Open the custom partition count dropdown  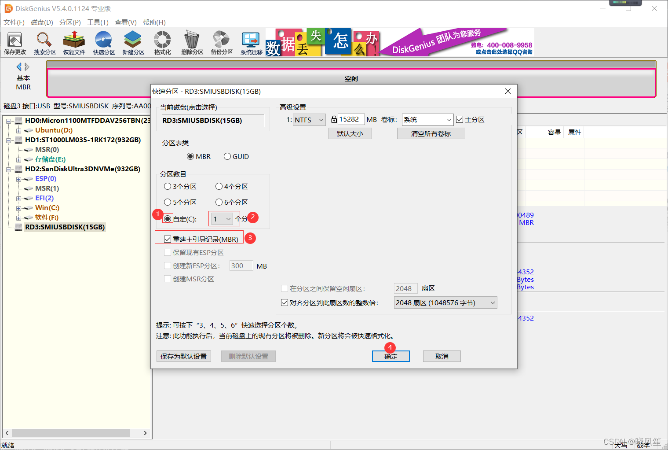click(222, 219)
